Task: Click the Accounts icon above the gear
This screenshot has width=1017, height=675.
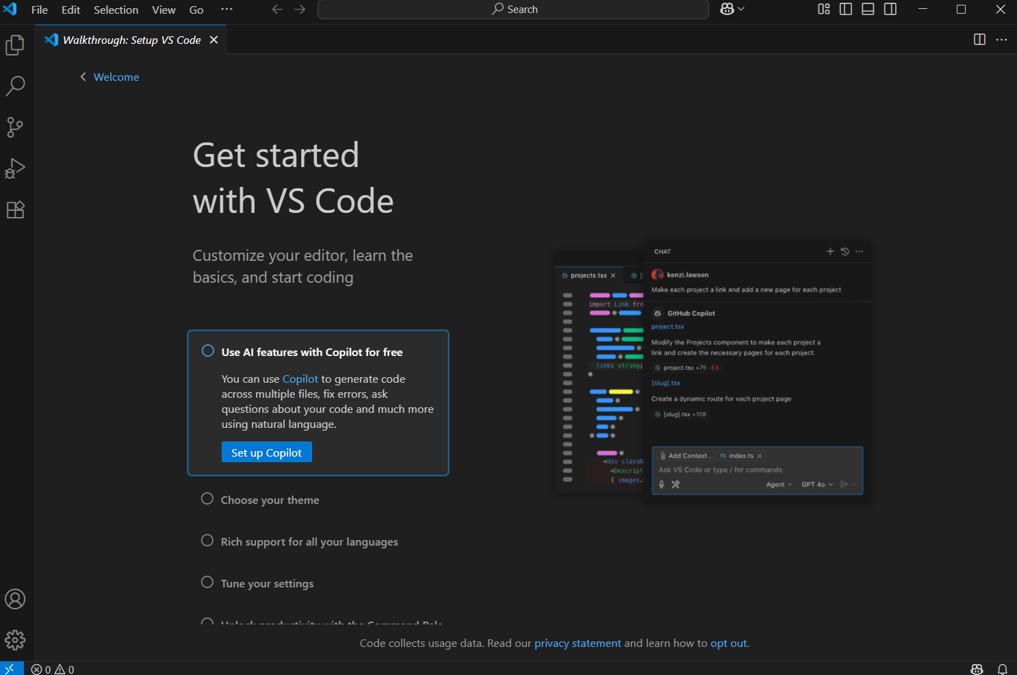Action: pyautogui.click(x=15, y=598)
